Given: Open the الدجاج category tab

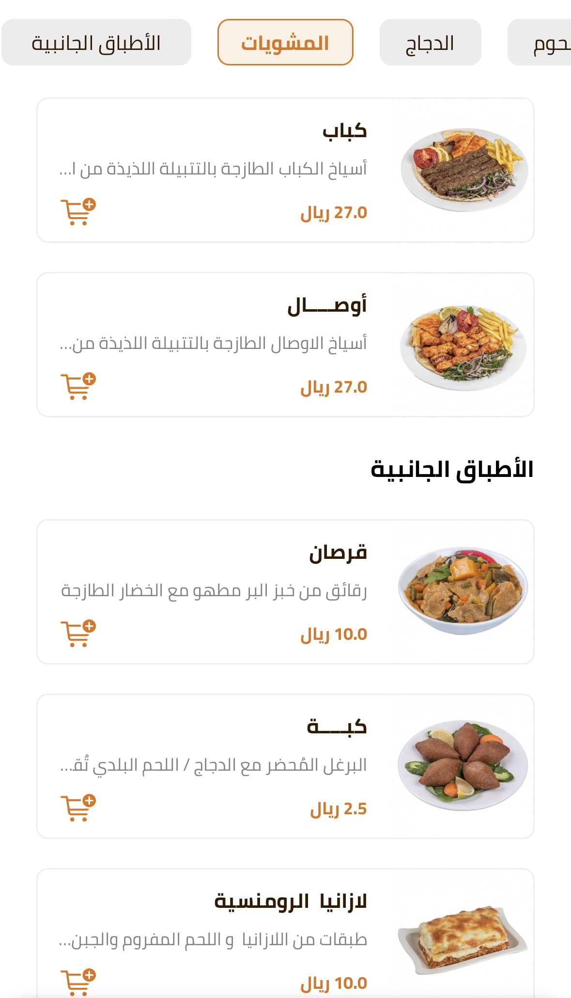Looking at the screenshot, I should pyautogui.click(x=430, y=43).
